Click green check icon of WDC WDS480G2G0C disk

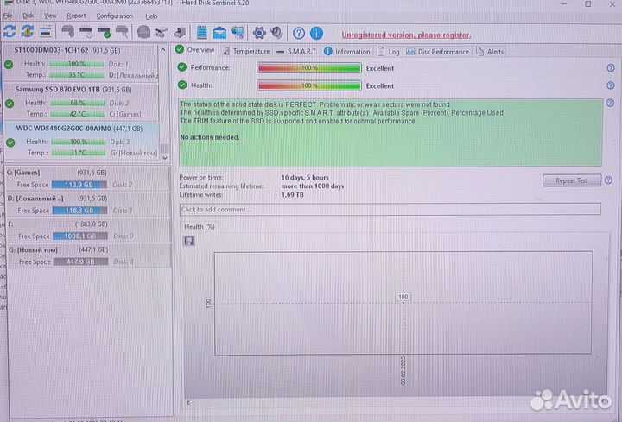10,142
